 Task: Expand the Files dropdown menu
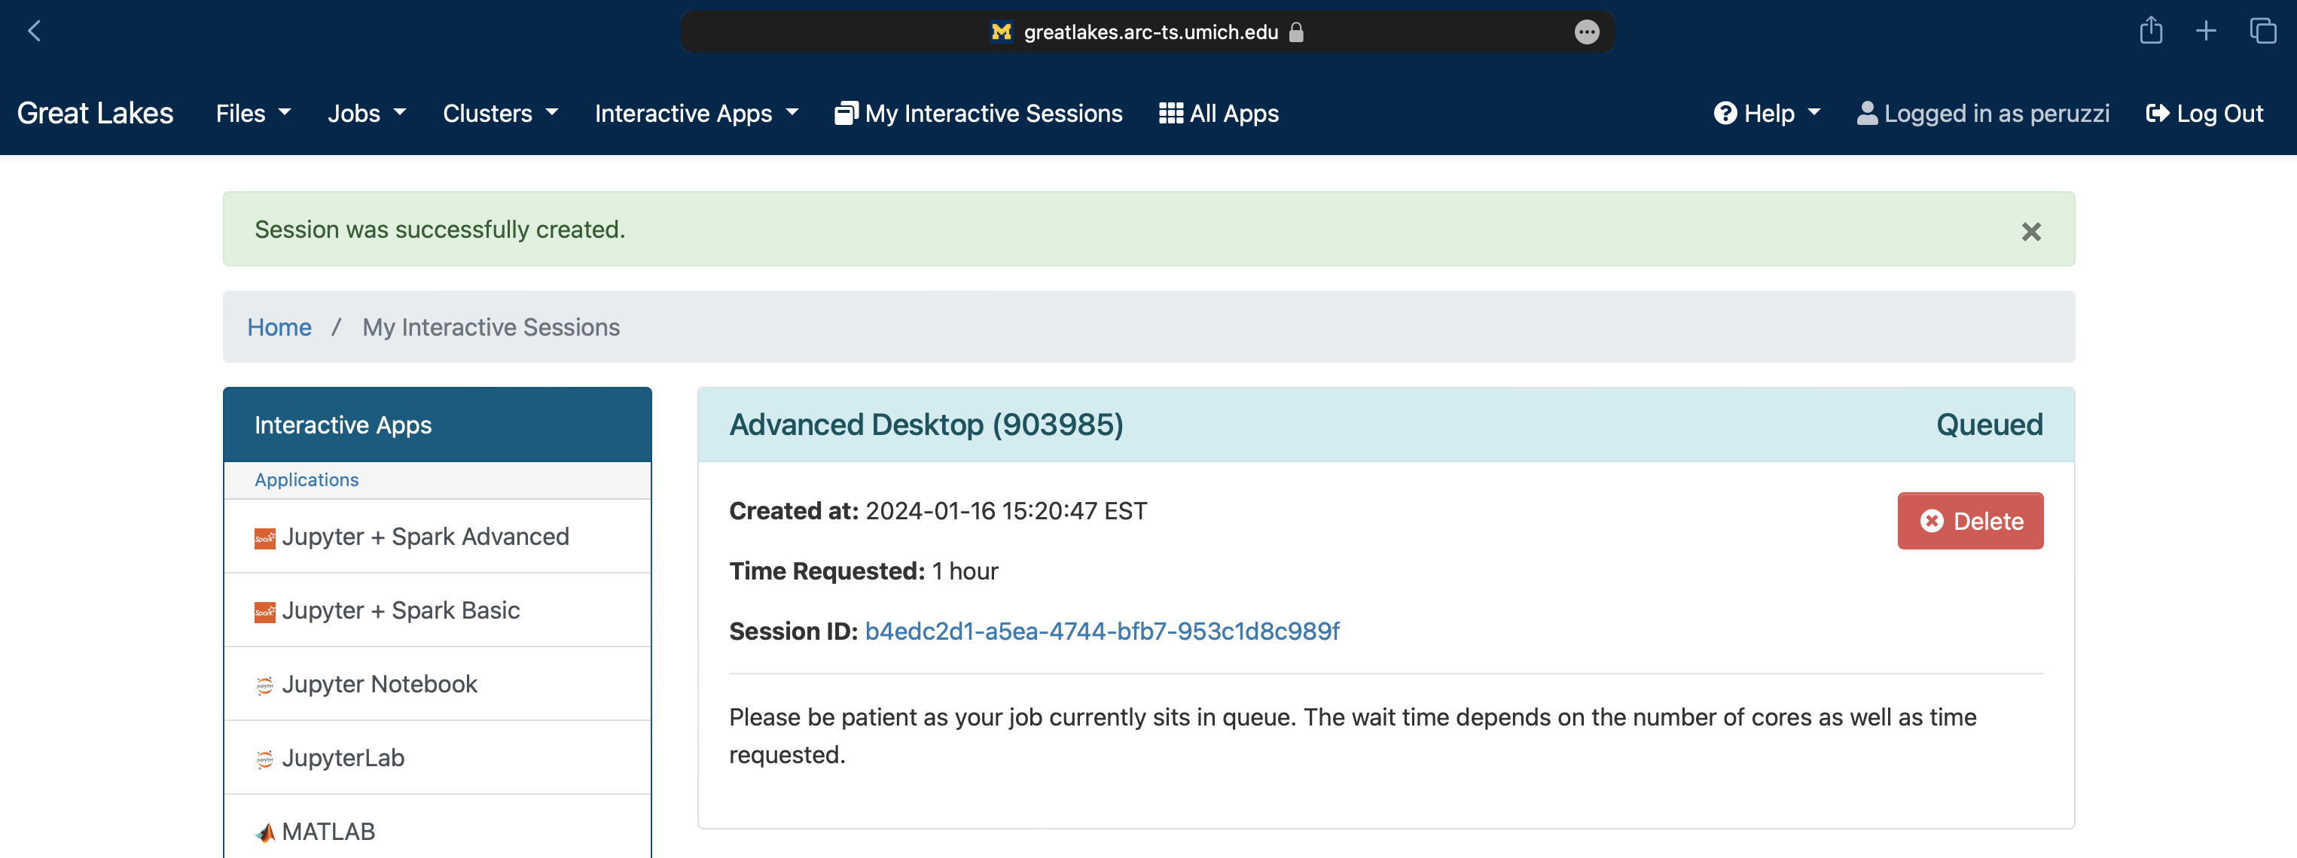click(x=253, y=113)
